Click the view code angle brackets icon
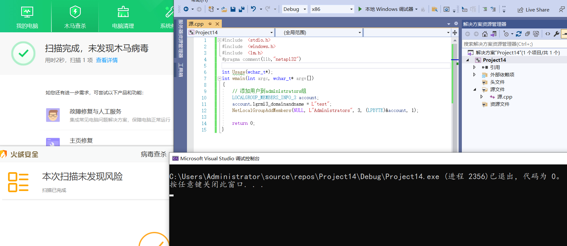Screen dimensions: 567x246 coord(548,34)
